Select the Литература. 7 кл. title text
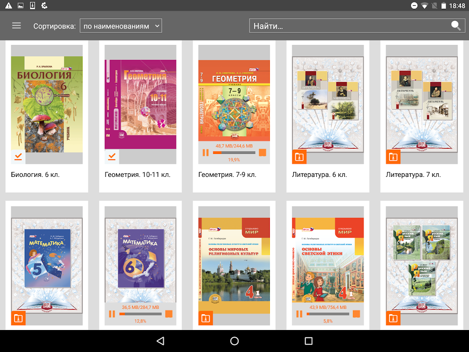The image size is (469, 352). [413, 175]
